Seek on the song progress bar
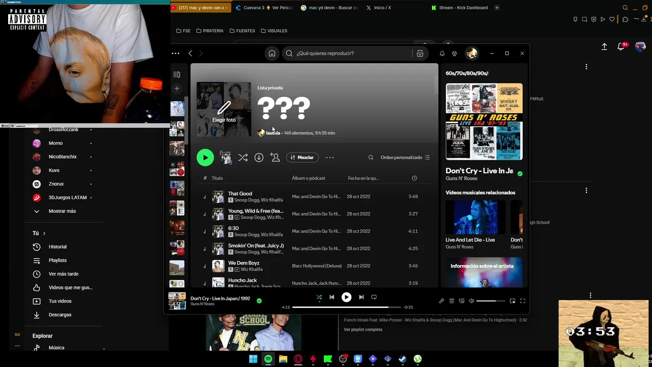652x367 pixels. (x=346, y=307)
